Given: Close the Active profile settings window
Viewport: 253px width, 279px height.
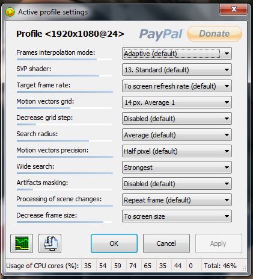Looking at the screenshot, I should tap(233, 9).
